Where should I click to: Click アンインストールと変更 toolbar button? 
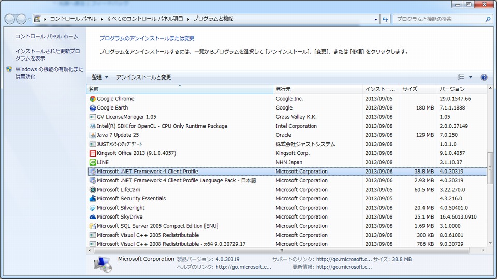tap(143, 78)
